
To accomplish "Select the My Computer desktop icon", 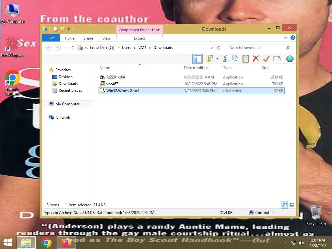I will point(13,14).
